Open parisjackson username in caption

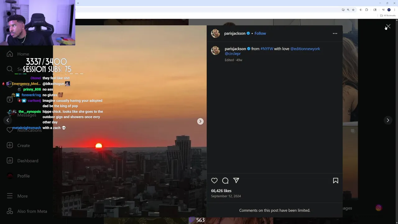(x=235, y=49)
